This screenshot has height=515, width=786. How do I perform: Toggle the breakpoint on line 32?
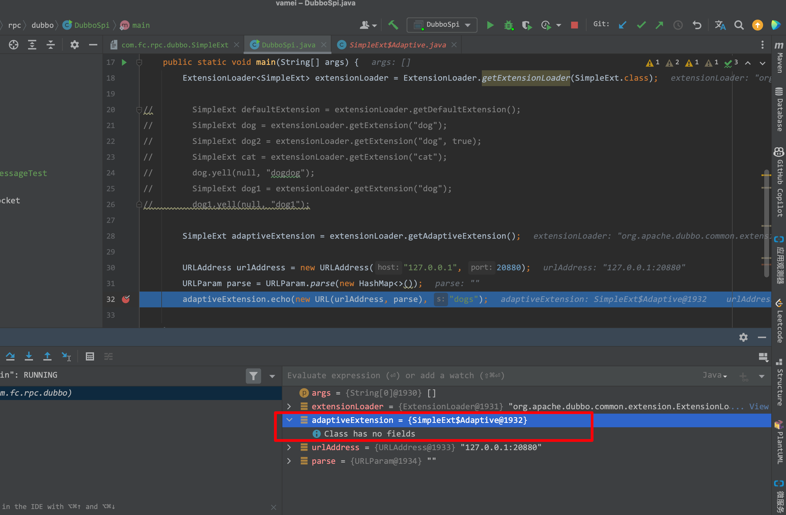[x=126, y=299]
